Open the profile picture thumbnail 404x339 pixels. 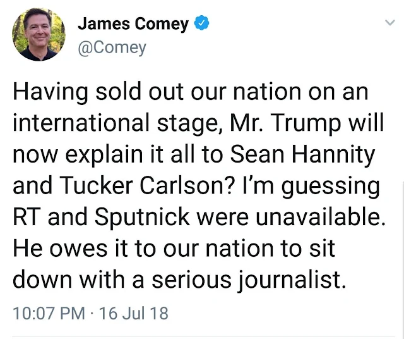click(39, 35)
